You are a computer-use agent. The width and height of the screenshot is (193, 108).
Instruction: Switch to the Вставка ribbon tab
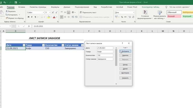point(22,7)
